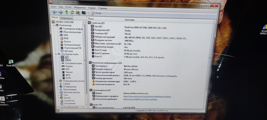Select the Чипсет chip icon

[63, 72]
